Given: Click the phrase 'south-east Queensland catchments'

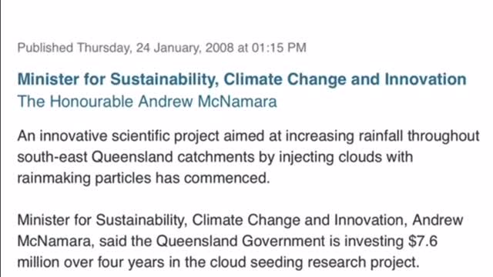Looking at the screenshot, I should point(136,157).
